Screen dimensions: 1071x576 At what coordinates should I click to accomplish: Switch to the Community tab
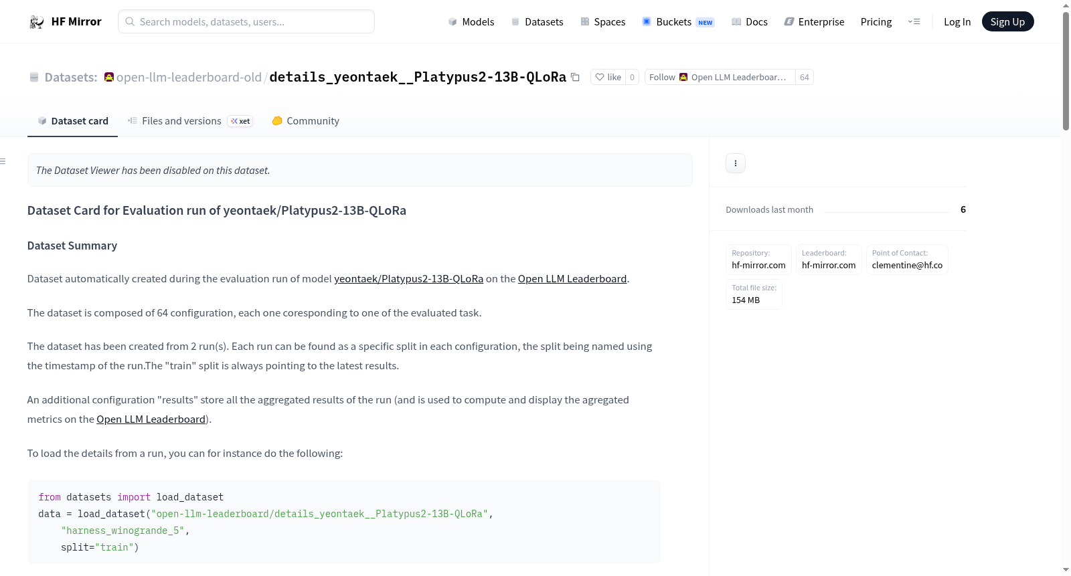point(305,121)
